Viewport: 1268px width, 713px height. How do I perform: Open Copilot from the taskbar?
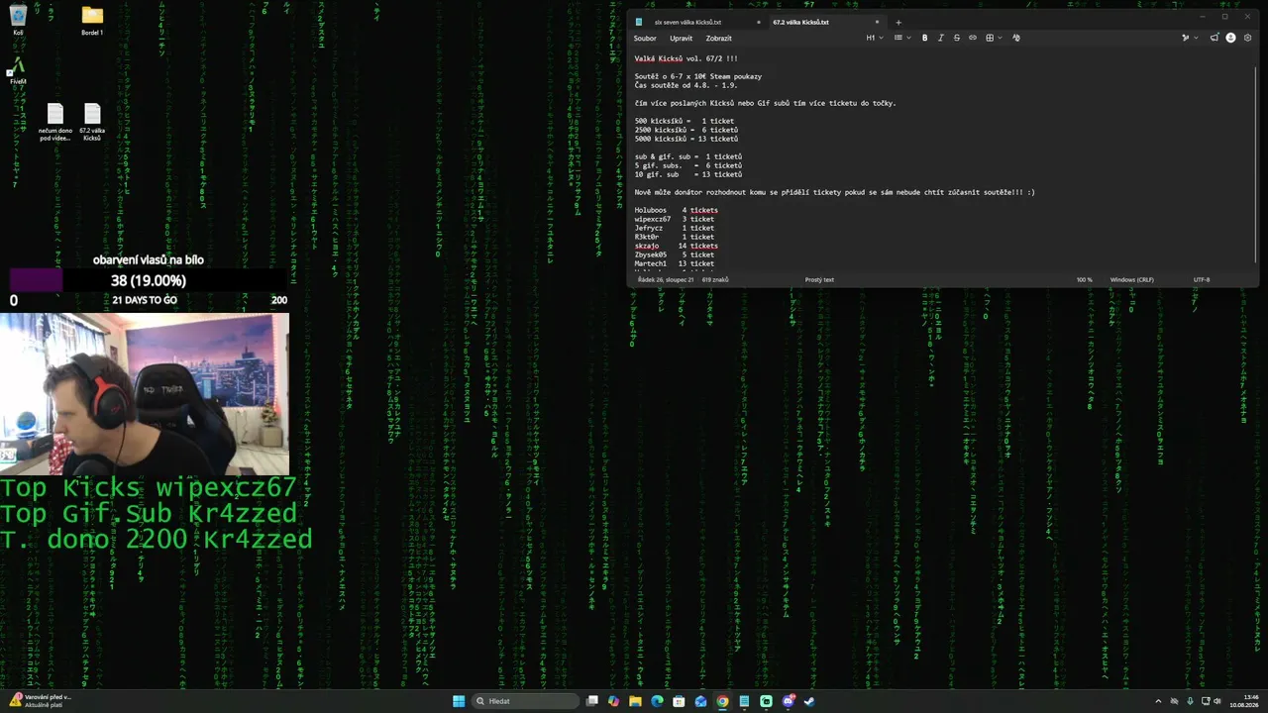(x=613, y=701)
